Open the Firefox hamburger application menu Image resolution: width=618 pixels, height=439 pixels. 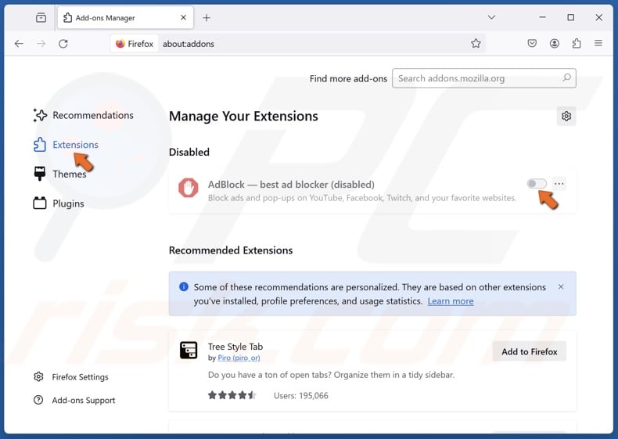(598, 43)
